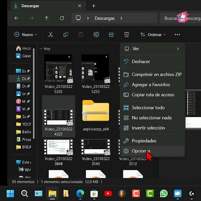Click the Cut scissors icon

click(x=51, y=34)
